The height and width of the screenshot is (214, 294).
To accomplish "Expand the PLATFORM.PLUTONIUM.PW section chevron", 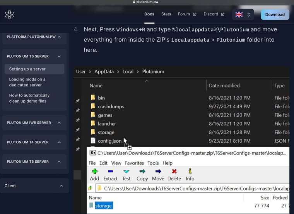I will coord(59,37).
